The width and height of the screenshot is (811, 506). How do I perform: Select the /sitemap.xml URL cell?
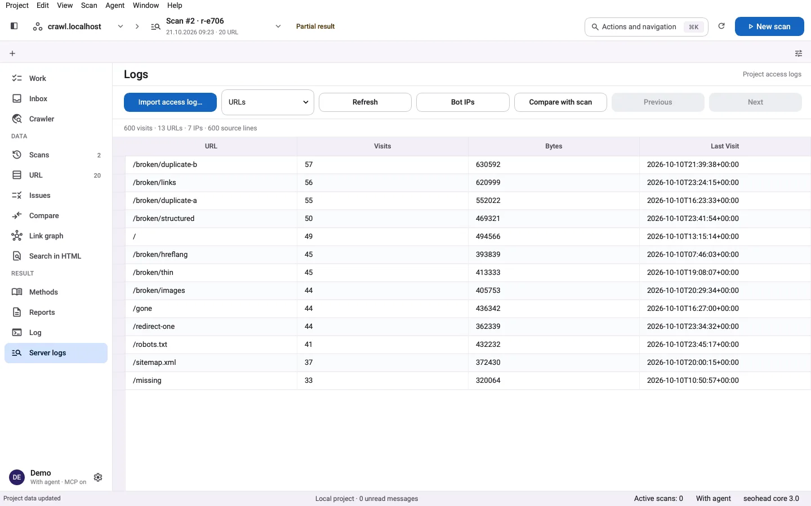coord(211,363)
